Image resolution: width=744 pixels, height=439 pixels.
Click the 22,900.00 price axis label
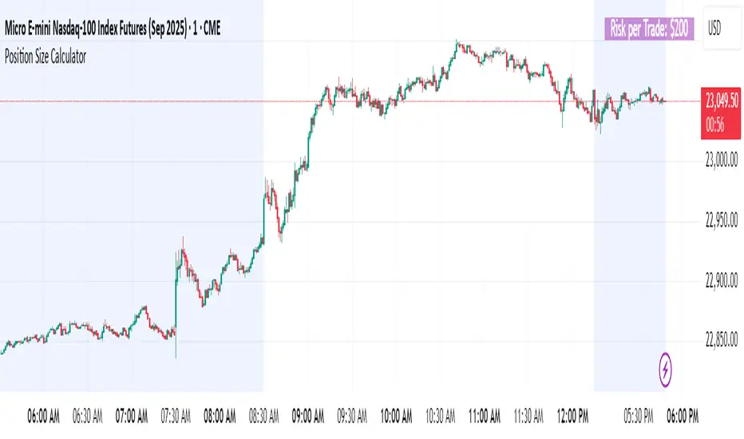(721, 281)
